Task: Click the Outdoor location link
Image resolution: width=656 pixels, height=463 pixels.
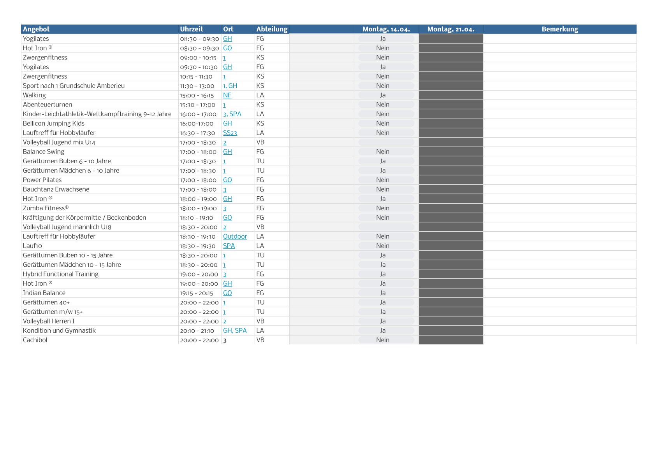Action: (235, 236)
